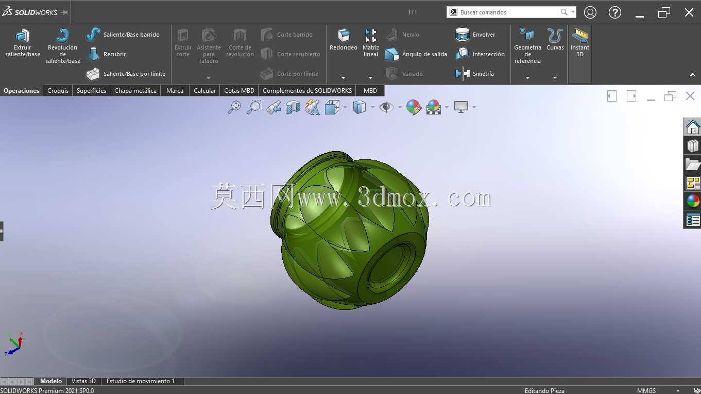Select the Modelo bottom tab
Image resolution: width=701 pixels, height=394 pixels.
pos(51,381)
